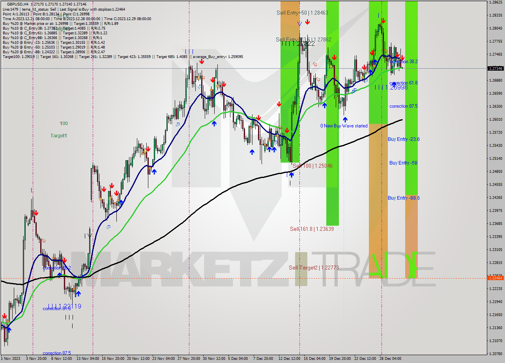Click the '1 Nov 2023' date label

(11, 359)
